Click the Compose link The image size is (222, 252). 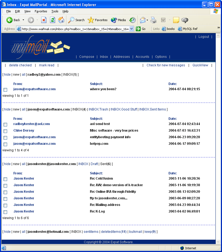pyautogui.click(x=87, y=57)
